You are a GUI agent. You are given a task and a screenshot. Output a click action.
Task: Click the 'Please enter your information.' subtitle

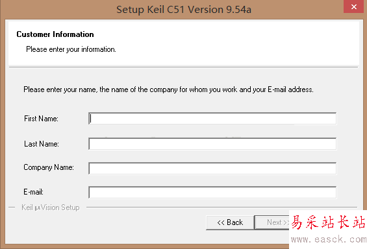point(71,49)
